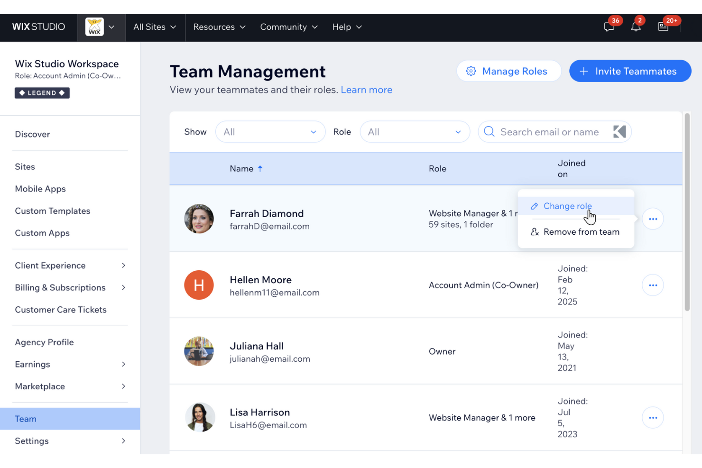Open the updates inbox icon showing 20+
The image size is (702, 468).
[x=663, y=27]
